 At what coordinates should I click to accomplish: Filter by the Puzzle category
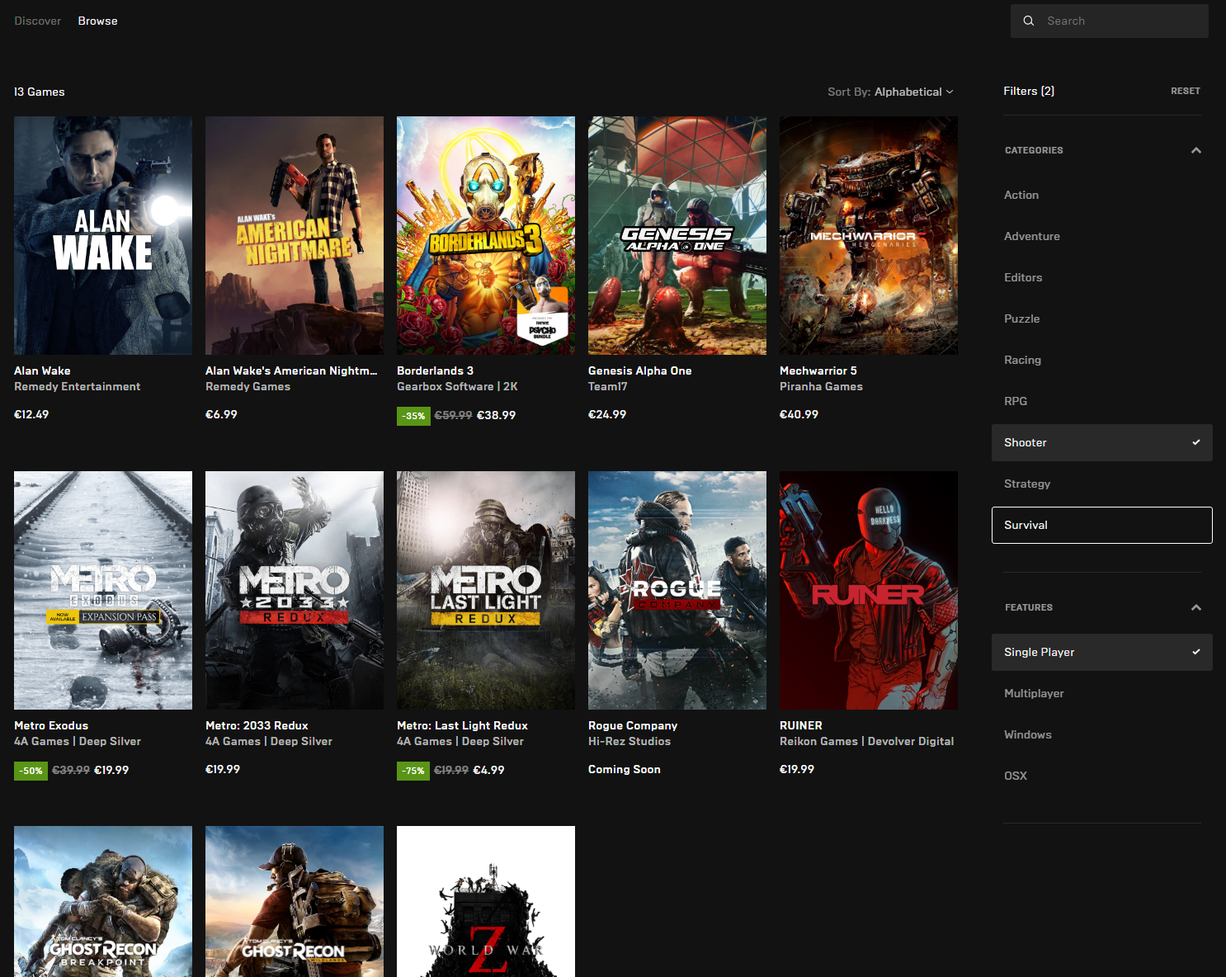point(1102,319)
